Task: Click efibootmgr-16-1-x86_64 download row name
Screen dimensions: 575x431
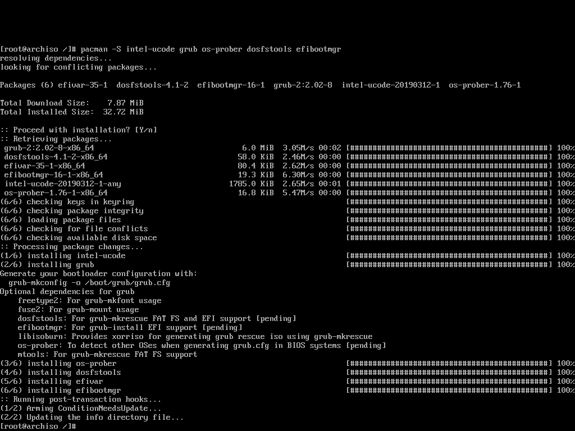Action: 53,175
